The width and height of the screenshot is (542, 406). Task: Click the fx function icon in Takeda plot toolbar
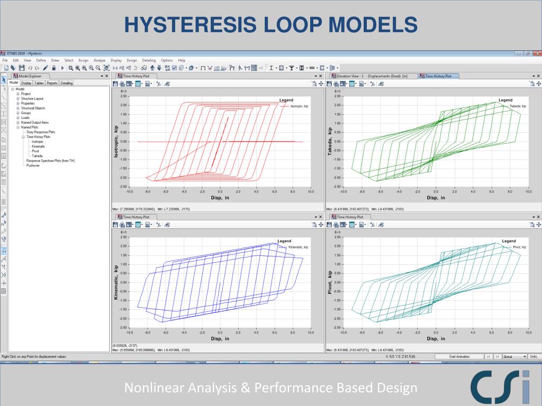click(x=372, y=84)
